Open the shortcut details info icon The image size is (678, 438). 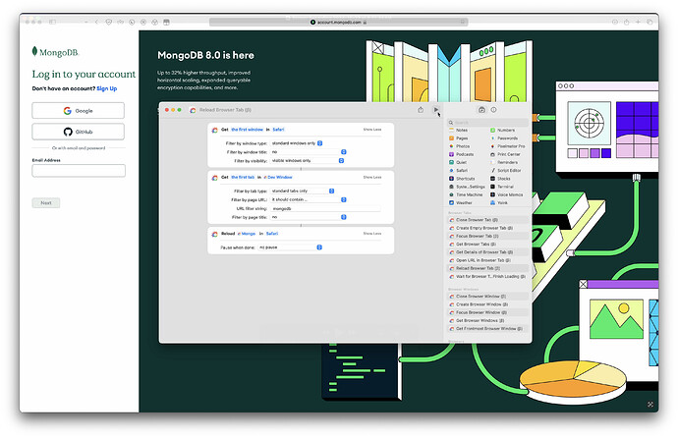point(494,110)
